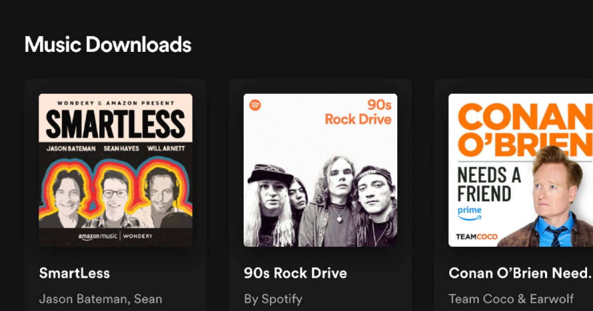Click the Spotify logo on 90s Rock Drive cover
593x311 pixels.
coord(255,105)
